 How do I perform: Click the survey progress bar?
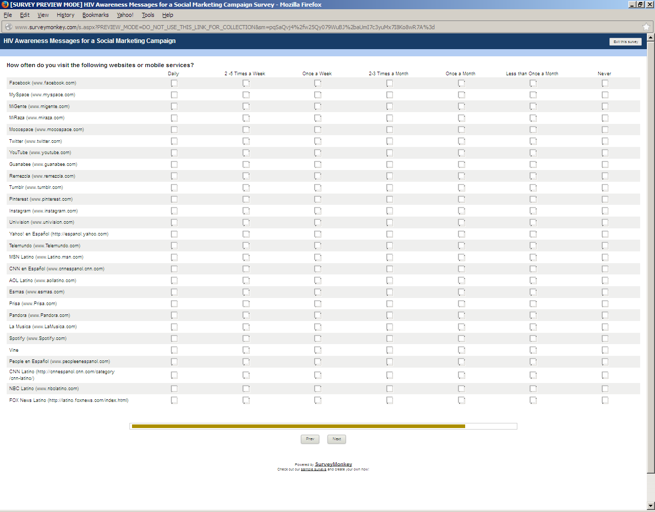323,426
